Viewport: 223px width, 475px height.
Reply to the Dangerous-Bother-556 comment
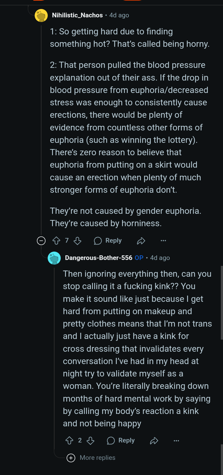point(121,441)
